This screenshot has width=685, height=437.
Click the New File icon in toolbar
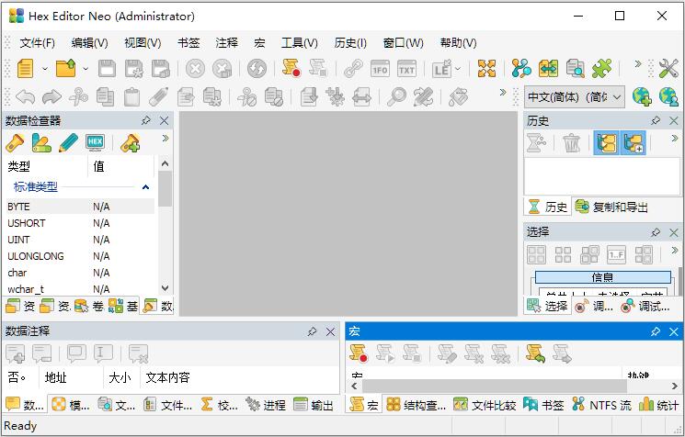click(x=25, y=69)
